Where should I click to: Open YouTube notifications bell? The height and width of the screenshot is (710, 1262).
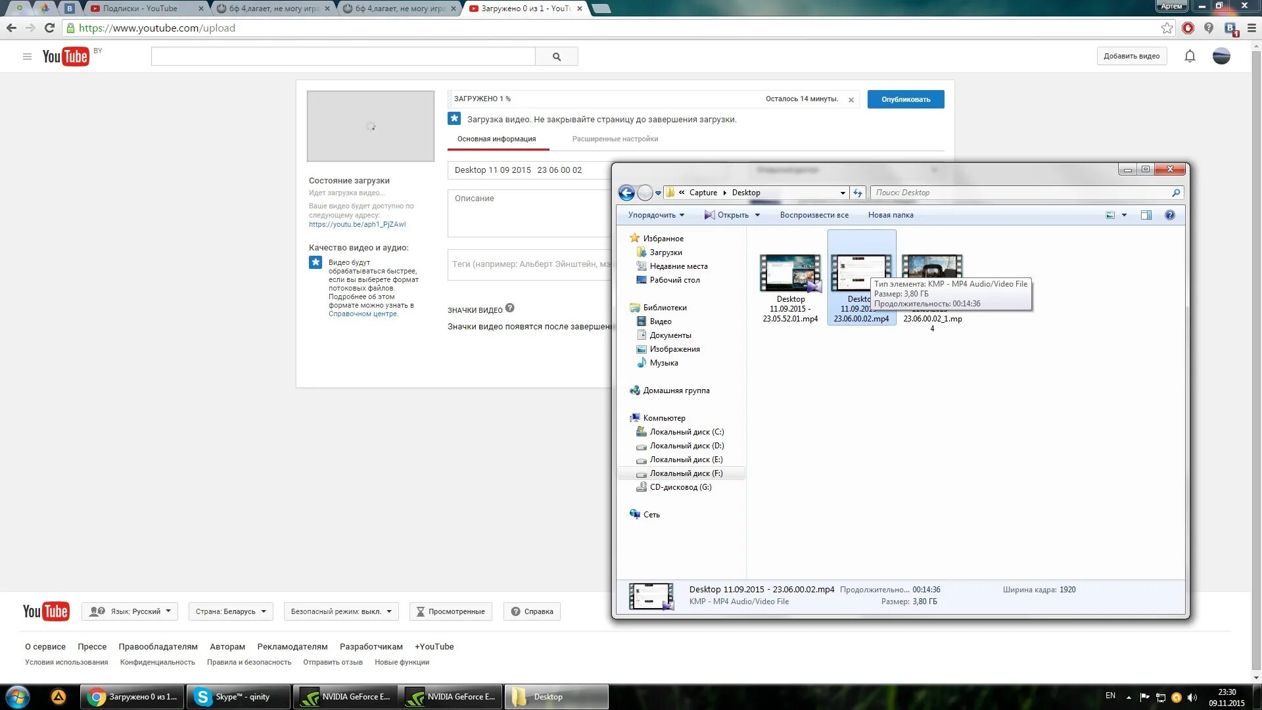(1190, 57)
